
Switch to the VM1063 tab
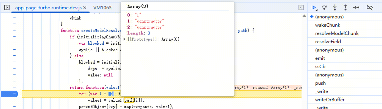pyautogui.click(x=102, y=8)
